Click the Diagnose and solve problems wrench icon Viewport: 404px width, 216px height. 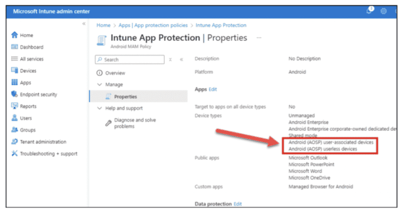coord(108,123)
